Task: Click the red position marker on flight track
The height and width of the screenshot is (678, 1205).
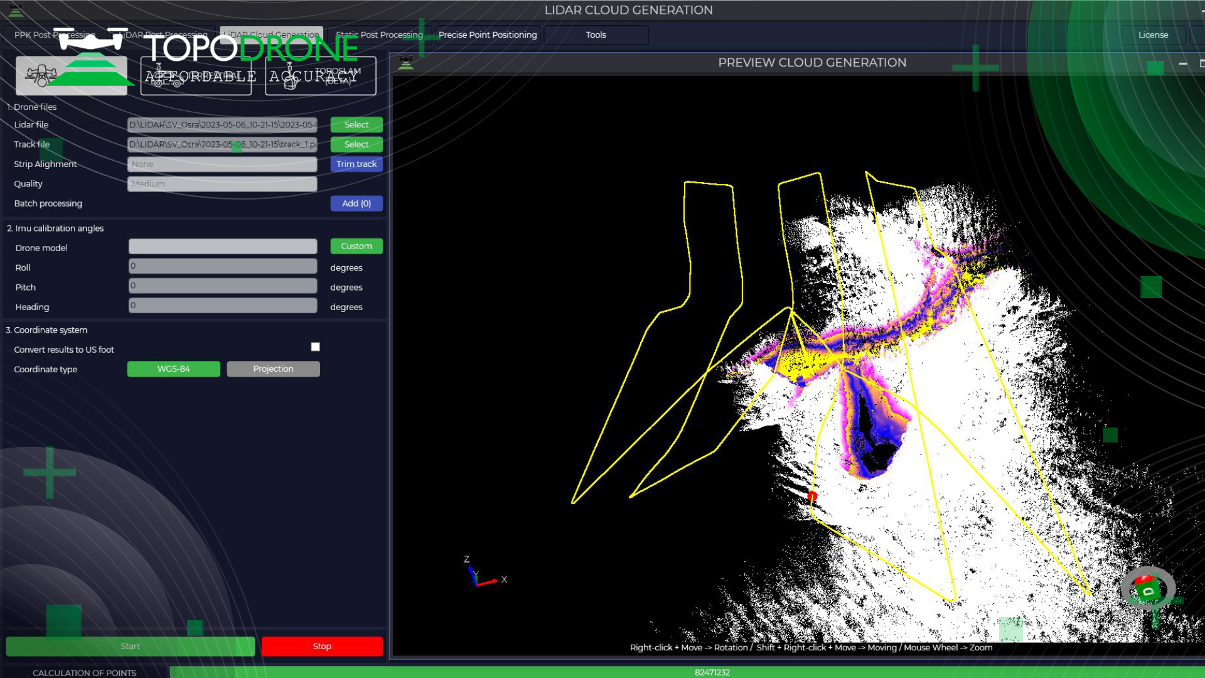Action: click(812, 496)
